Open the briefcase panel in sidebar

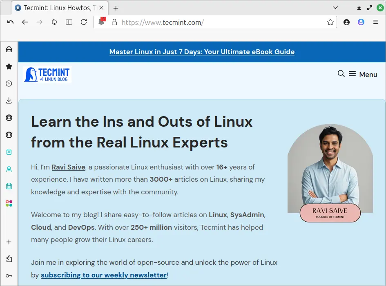[9, 49]
